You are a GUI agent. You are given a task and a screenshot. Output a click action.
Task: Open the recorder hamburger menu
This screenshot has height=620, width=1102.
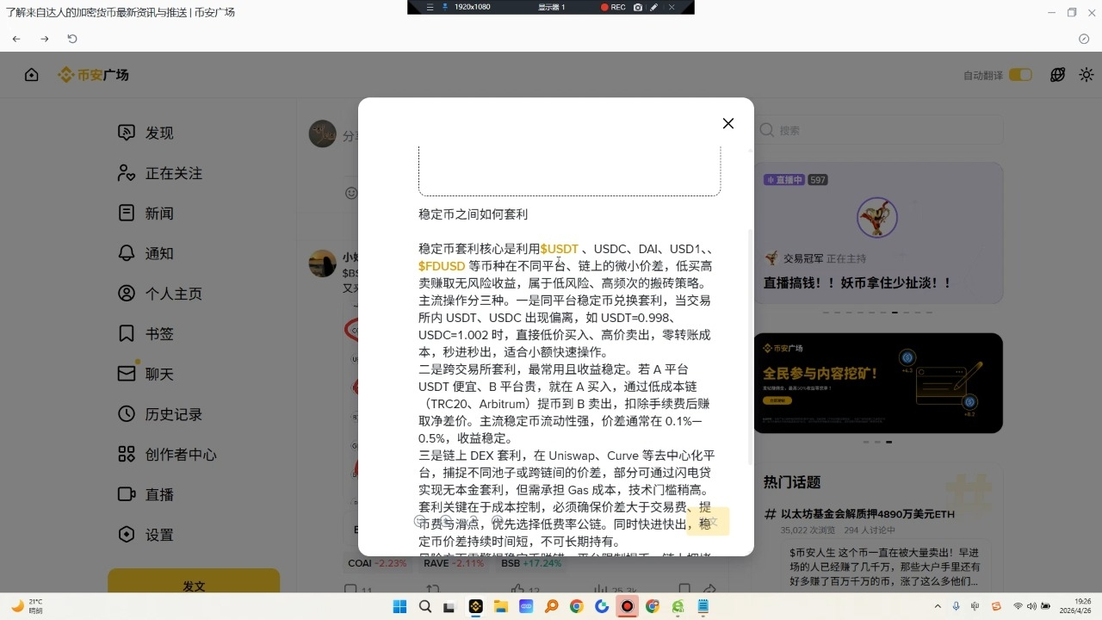(x=430, y=7)
